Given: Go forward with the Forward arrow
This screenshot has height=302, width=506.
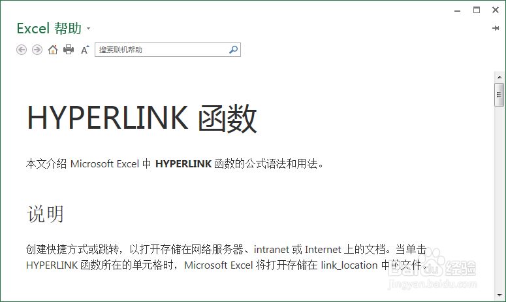Looking at the screenshot, I should (37, 50).
